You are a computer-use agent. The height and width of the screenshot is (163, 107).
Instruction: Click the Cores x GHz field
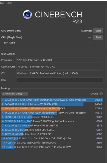(x=60, y=67)
